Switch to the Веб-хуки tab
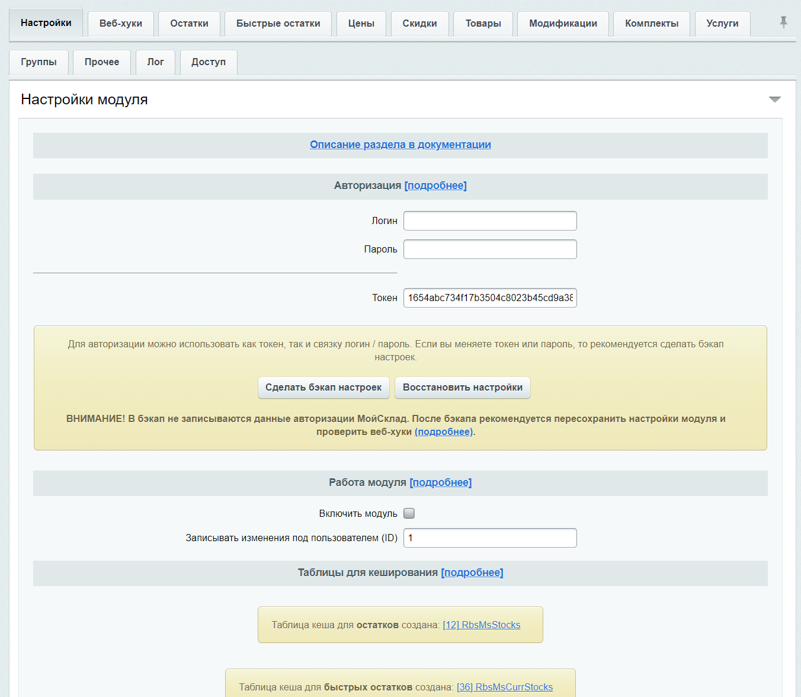The image size is (801, 697). tap(121, 24)
